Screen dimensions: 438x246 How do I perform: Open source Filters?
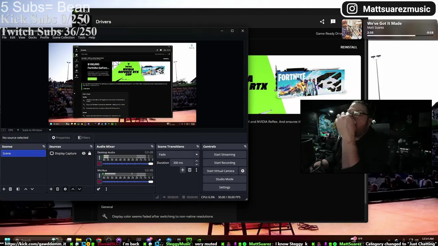84,138
